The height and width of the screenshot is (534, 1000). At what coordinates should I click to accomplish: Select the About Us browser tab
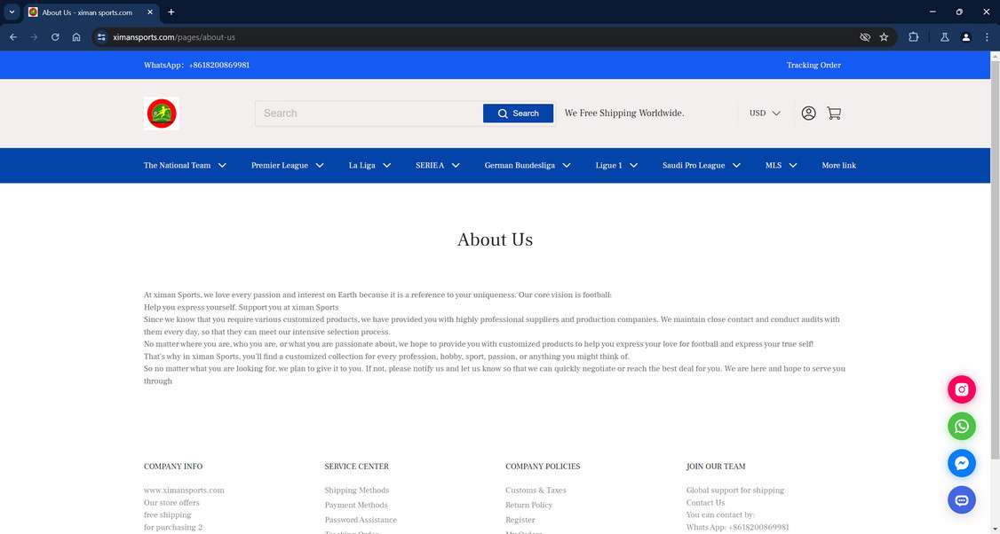87,12
